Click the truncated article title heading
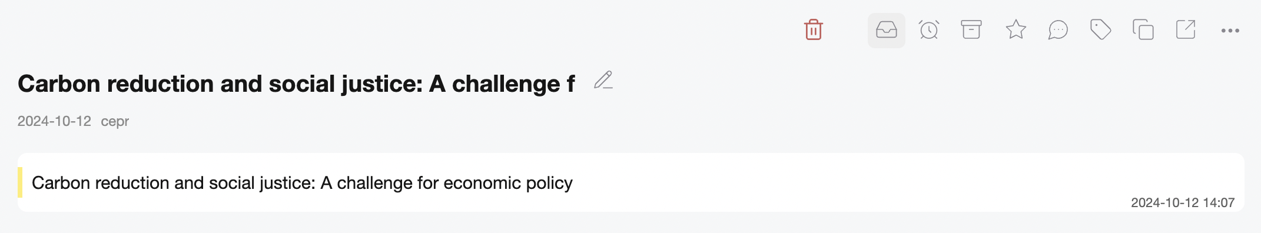This screenshot has width=1261, height=233. (296, 84)
